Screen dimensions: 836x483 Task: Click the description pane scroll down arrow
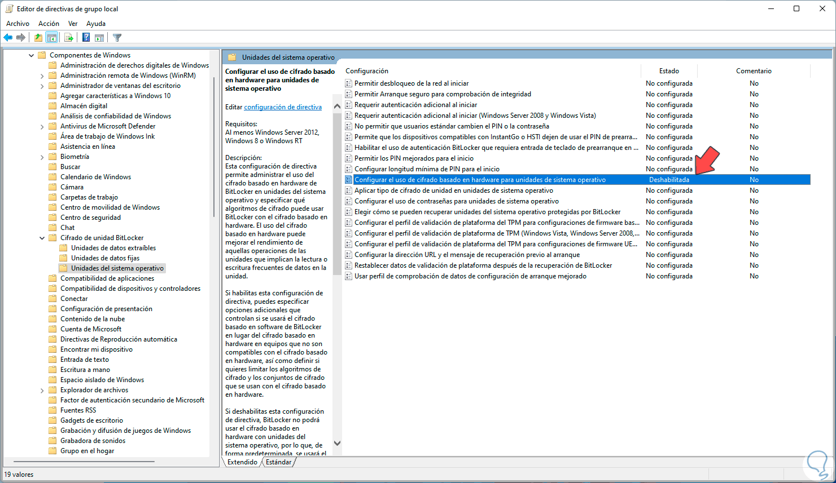pos(337,444)
